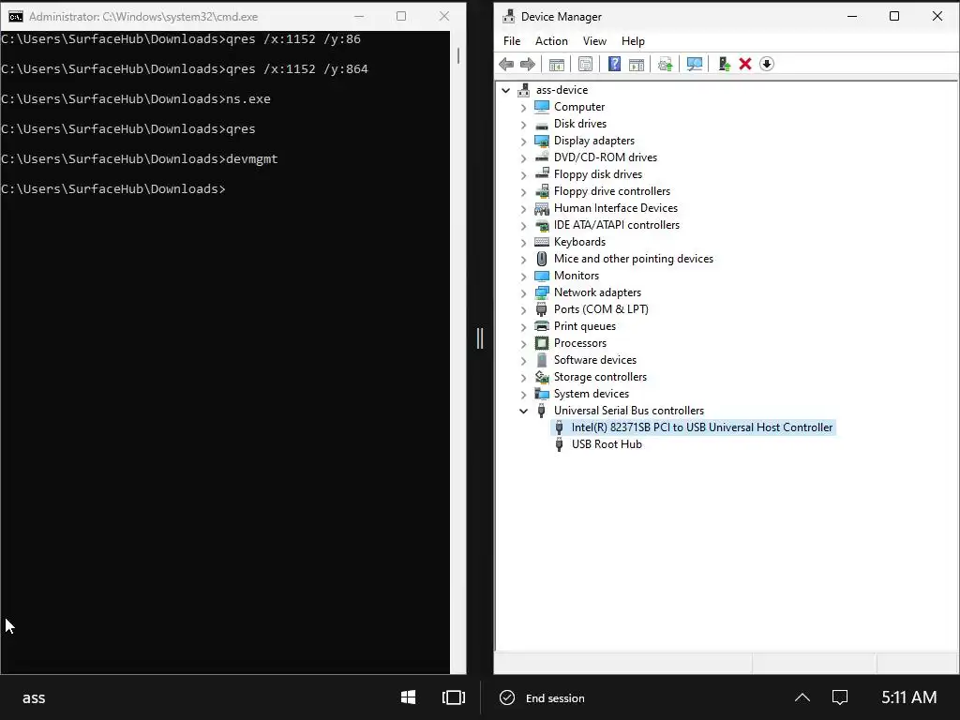Collapse the ass-device root node
960x720 pixels.
(505, 90)
